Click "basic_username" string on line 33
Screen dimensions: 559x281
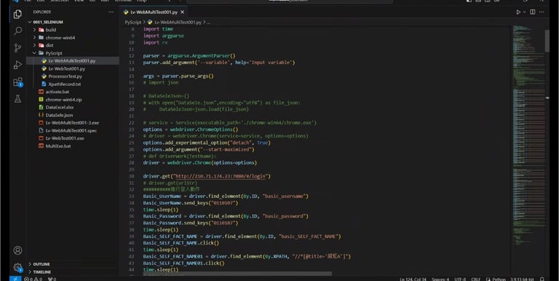tap(284, 196)
